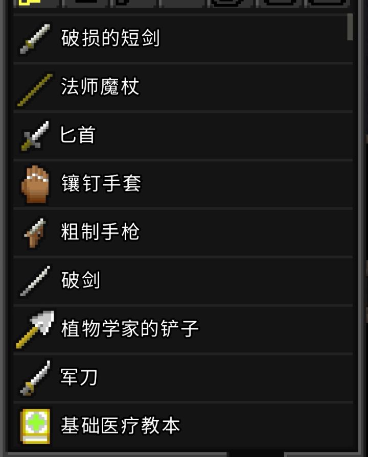Click the dagger icon
The height and width of the screenshot is (457, 368).
pyautogui.click(x=35, y=135)
